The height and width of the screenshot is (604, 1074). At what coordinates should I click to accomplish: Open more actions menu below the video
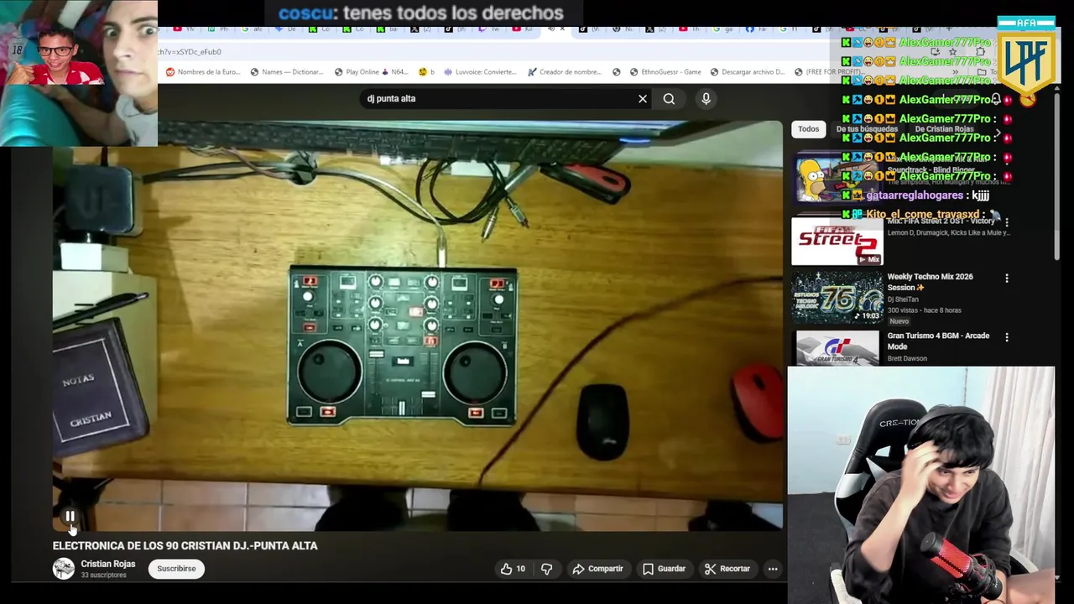pos(773,569)
